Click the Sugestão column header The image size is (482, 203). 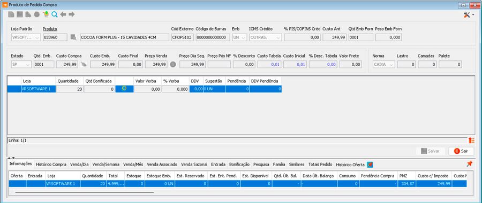pyautogui.click(x=214, y=81)
